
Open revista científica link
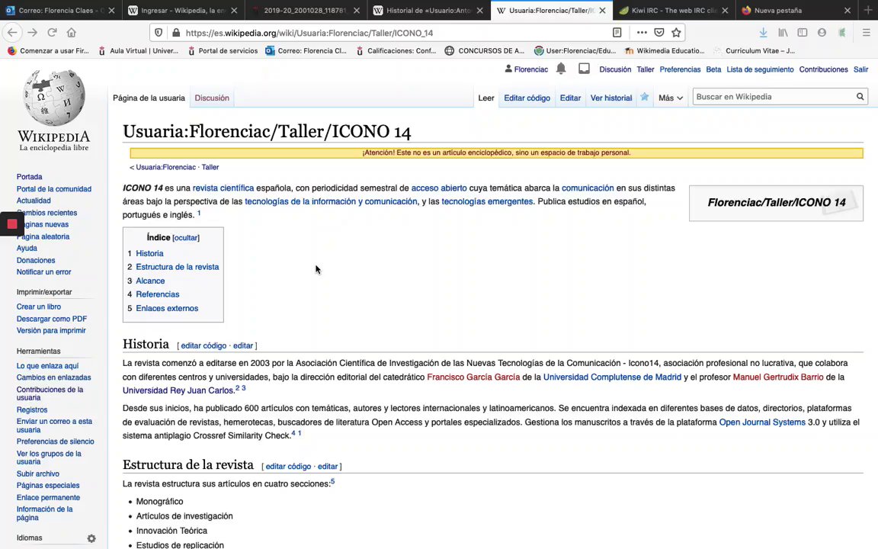click(223, 188)
